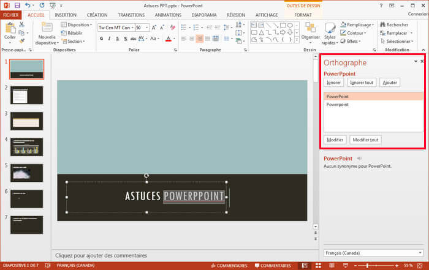Viewport: 429px width, 270px height.
Task: Switch to the CRÉATION tab
Action: [97, 15]
